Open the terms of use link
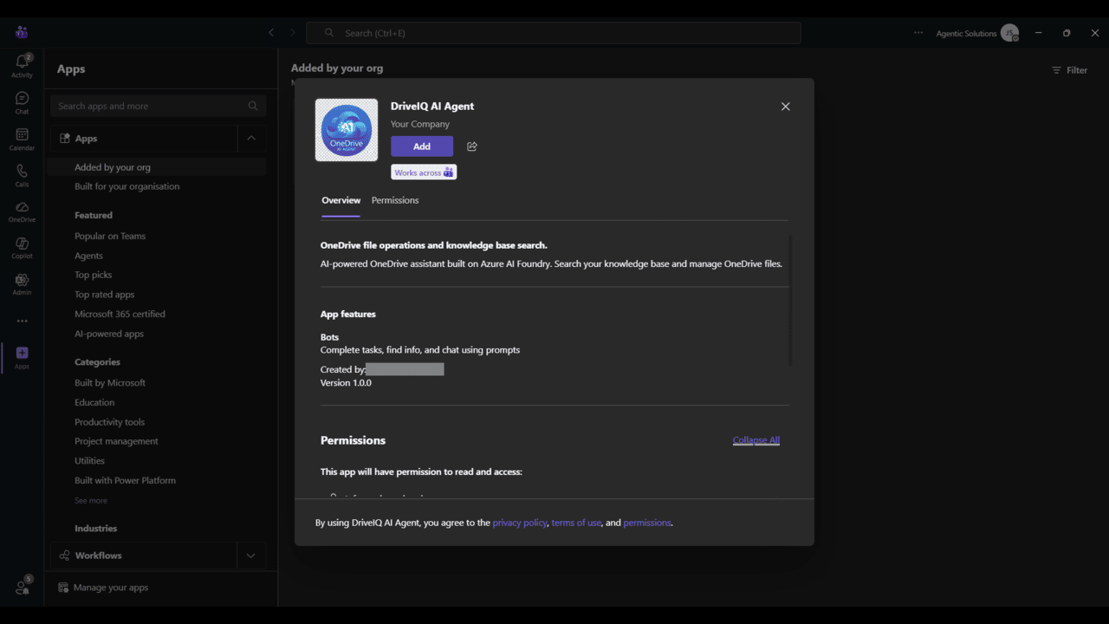The height and width of the screenshot is (624, 1109). pyautogui.click(x=576, y=523)
